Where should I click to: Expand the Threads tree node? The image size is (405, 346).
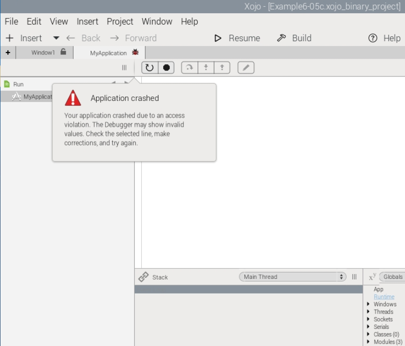click(368, 311)
